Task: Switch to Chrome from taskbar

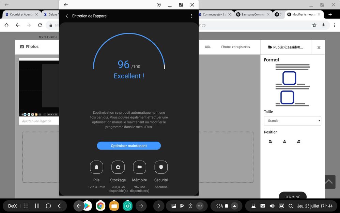Action: (x=101, y=206)
